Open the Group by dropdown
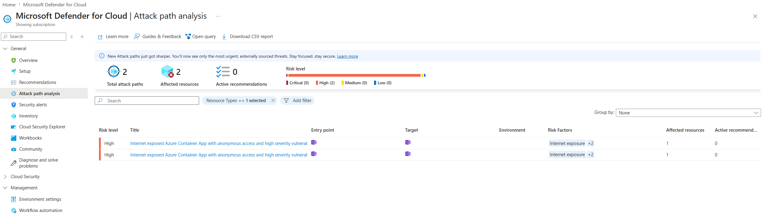The image size is (765, 215). pyautogui.click(x=688, y=113)
